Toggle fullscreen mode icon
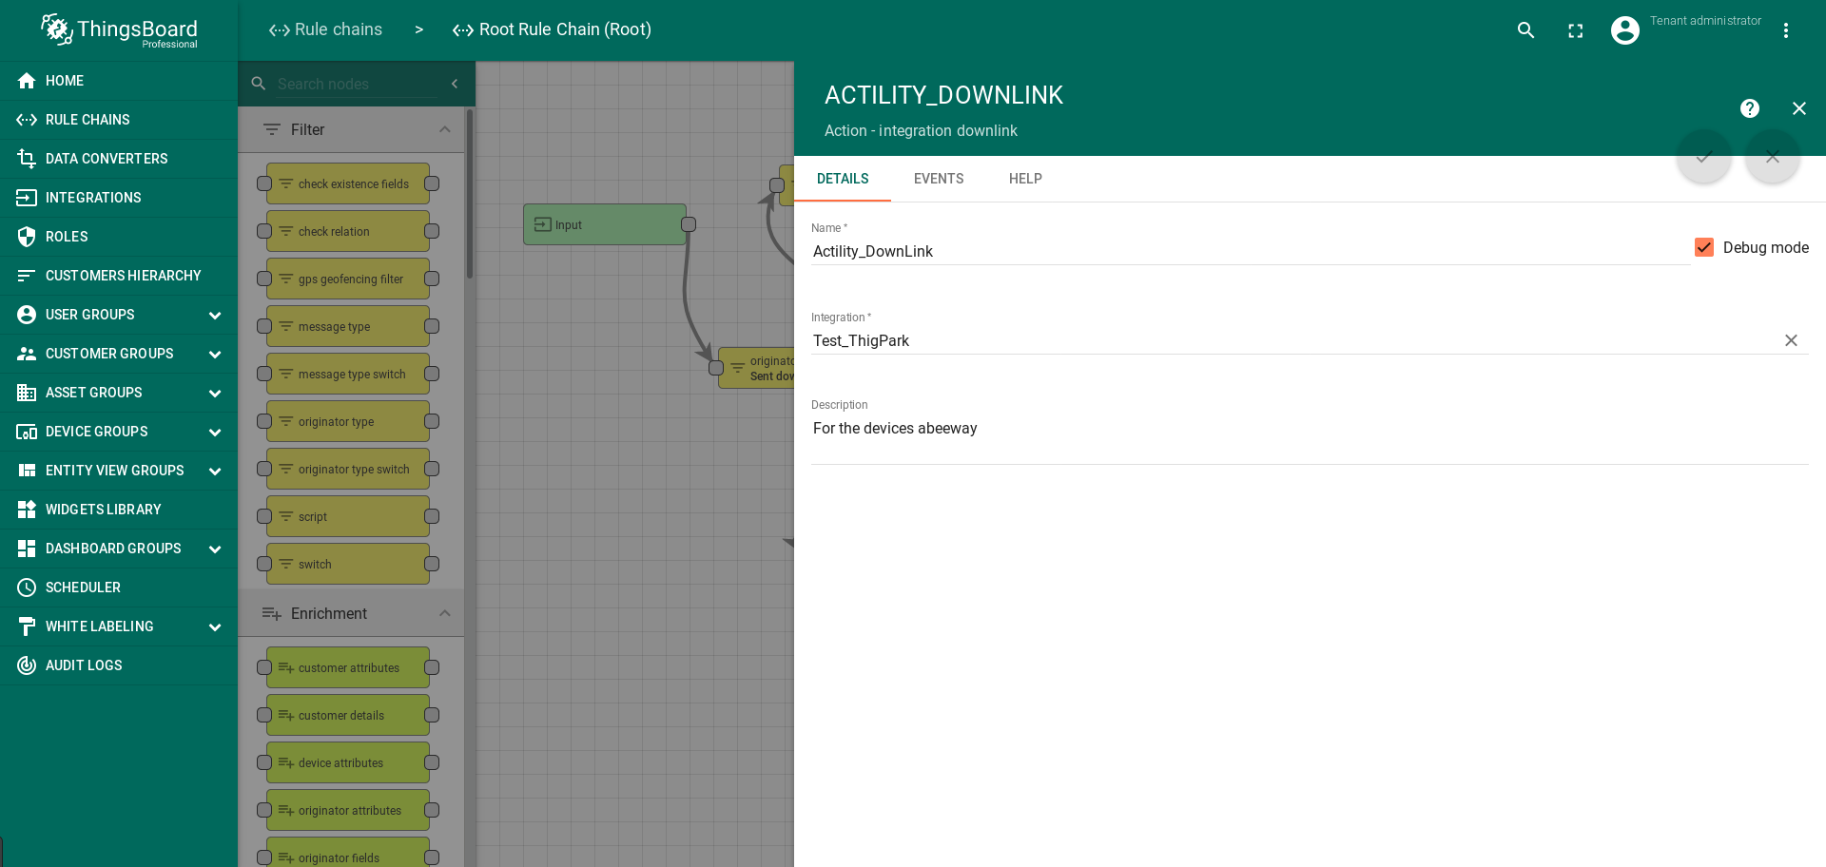Viewport: 1826px width, 867px height. point(1575,30)
